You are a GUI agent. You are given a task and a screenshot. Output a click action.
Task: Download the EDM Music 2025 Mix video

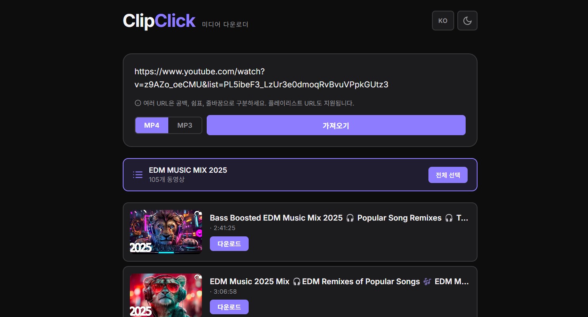click(229, 307)
